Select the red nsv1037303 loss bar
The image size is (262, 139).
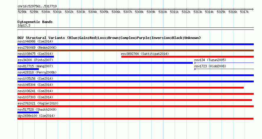click(135, 100)
